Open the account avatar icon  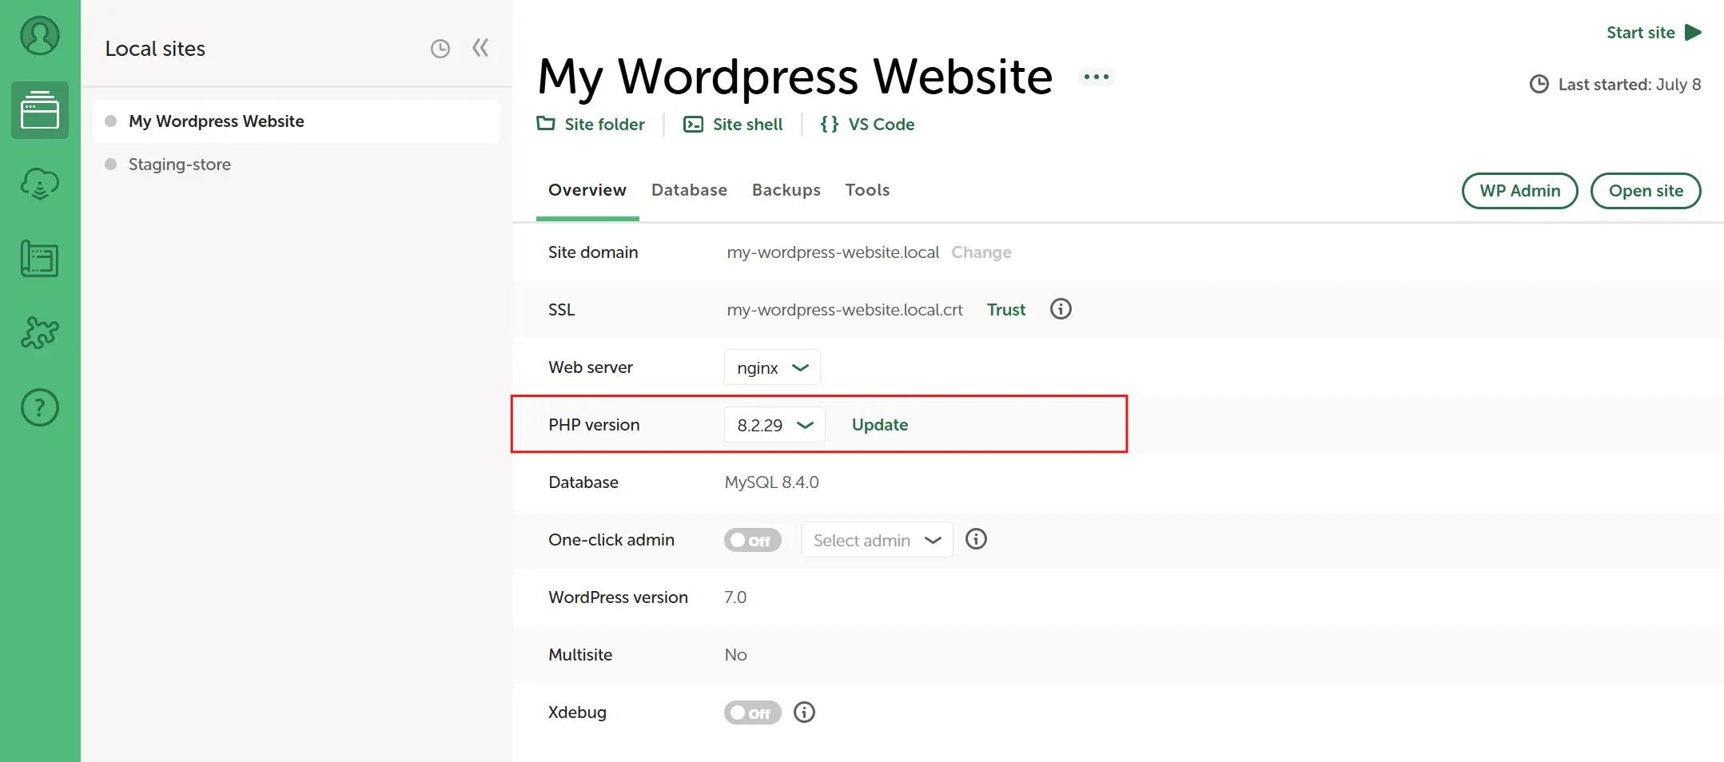[40, 36]
